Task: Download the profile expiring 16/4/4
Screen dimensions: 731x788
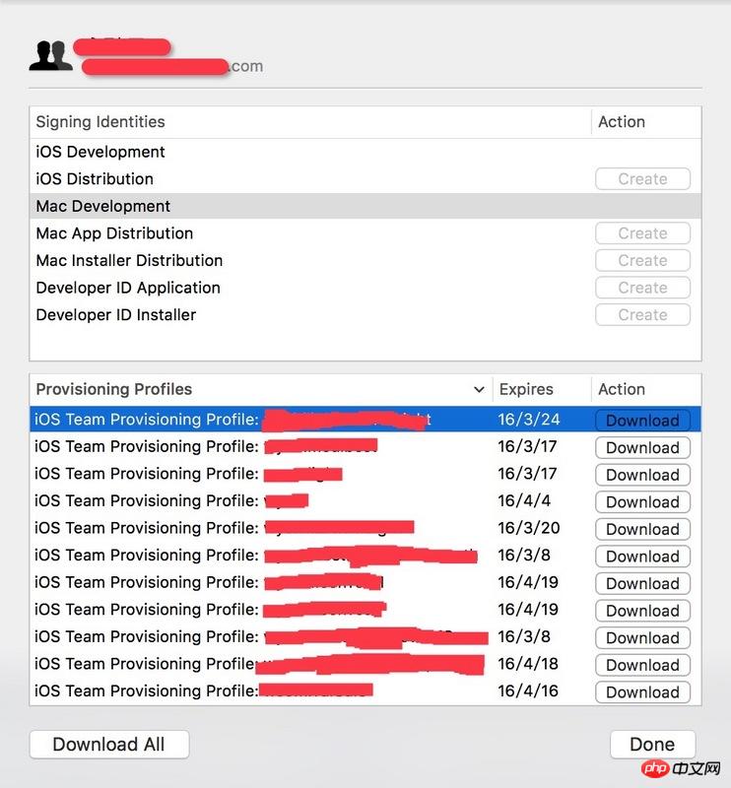Action: click(642, 502)
